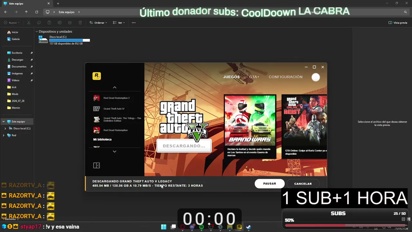Open the launcher user profile avatar

(316, 77)
